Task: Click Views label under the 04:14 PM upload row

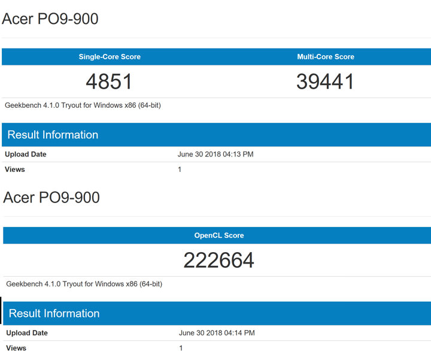Action: [x=16, y=347]
